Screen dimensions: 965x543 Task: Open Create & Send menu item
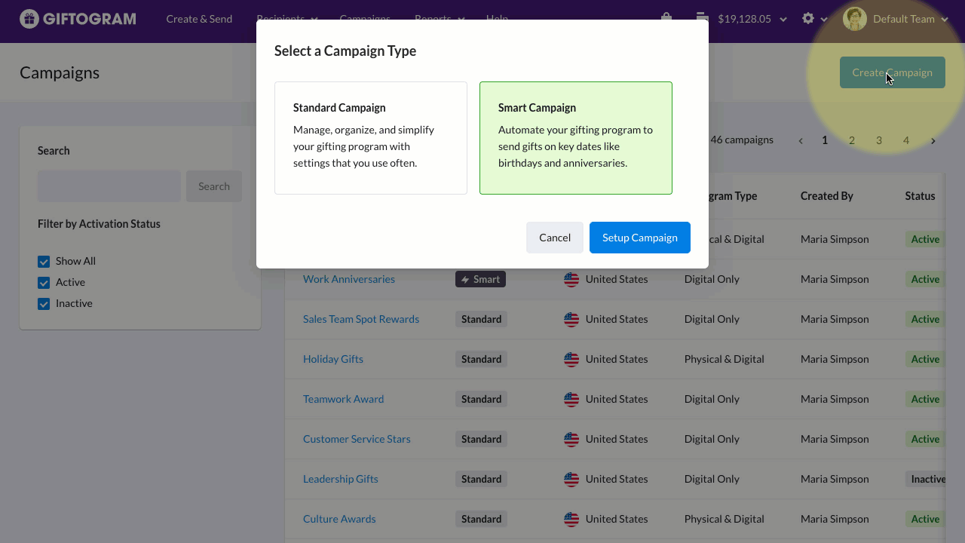(x=199, y=19)
